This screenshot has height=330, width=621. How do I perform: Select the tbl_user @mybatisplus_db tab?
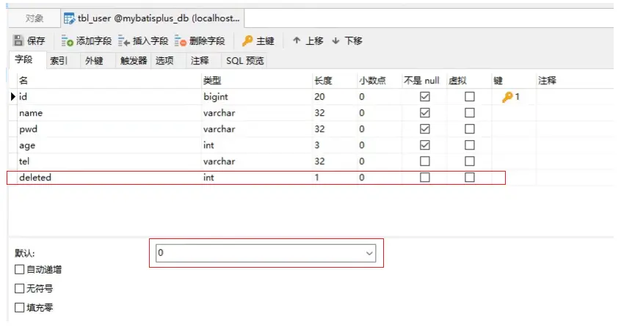tap(153, 18)
